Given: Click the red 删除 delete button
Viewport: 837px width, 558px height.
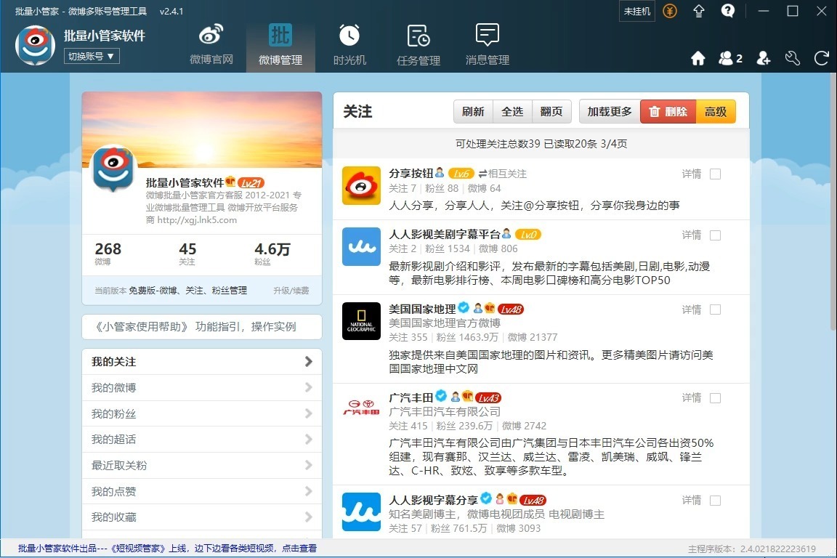Looking at the screenshot, I should tap(668, 112).
